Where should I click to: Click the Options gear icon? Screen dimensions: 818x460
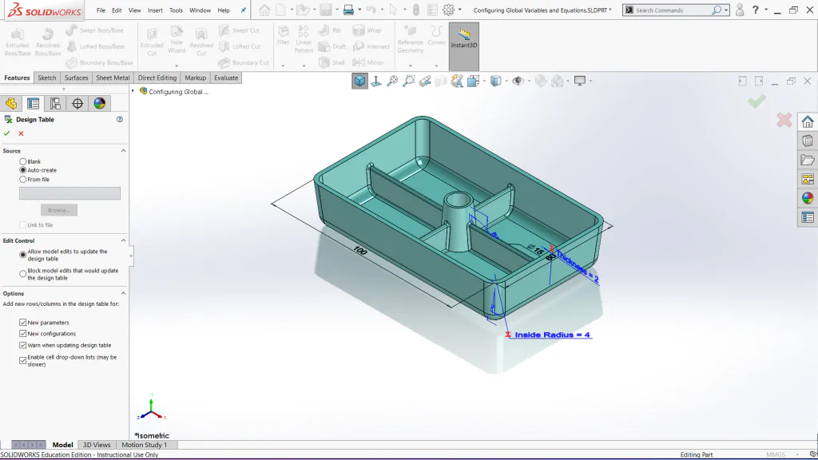click(448, 10)
